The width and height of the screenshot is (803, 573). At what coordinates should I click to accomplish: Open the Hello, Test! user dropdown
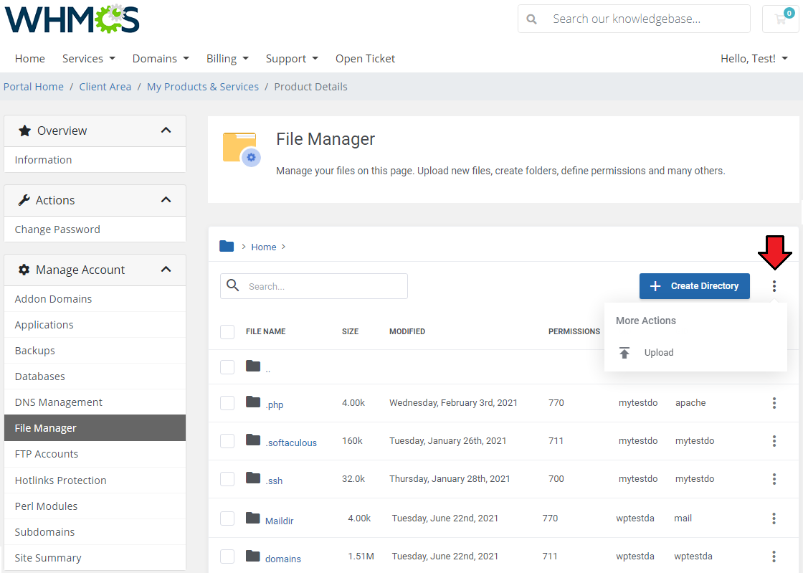click(x=754, y=59)
